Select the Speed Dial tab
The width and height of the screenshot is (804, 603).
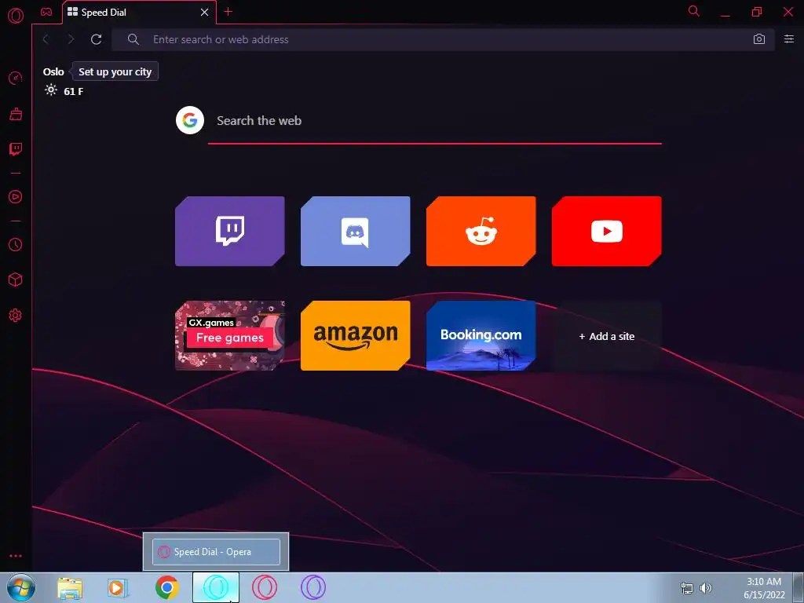pyautogui.click(x=138, y=13)
